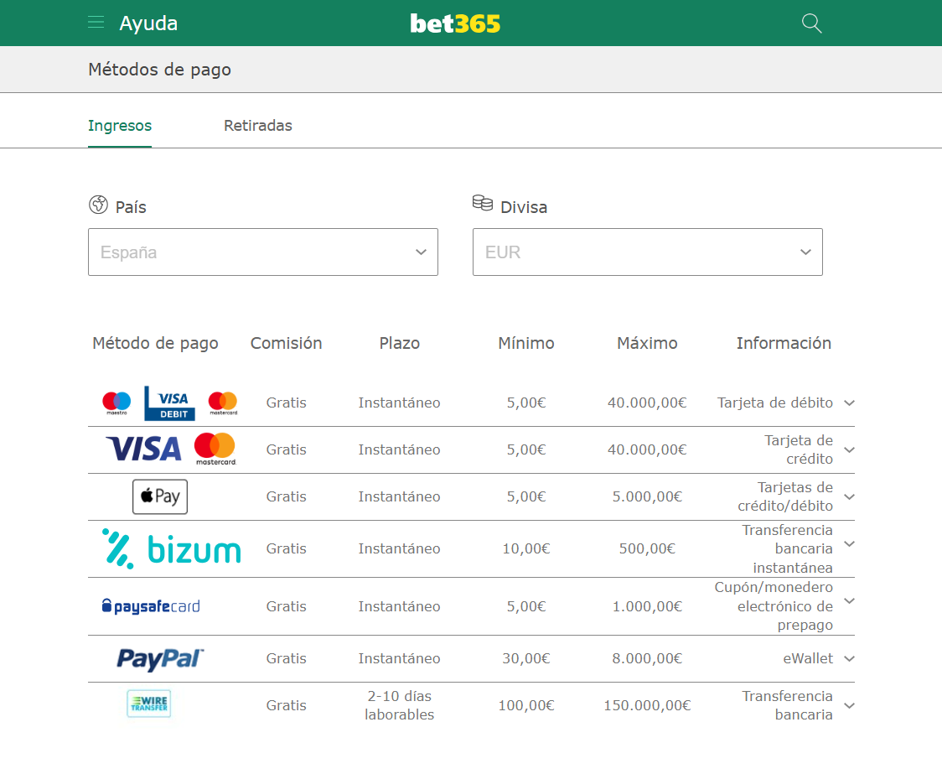Open the Divisa dropdown showing EUR

point(648,252)
